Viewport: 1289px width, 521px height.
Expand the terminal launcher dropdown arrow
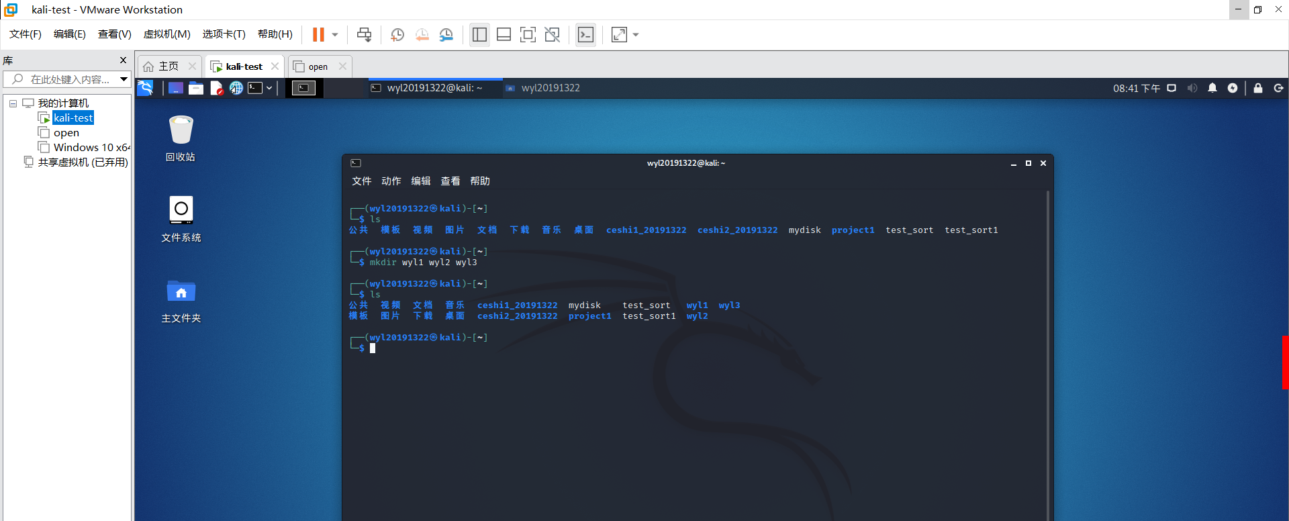coord(269,88)
